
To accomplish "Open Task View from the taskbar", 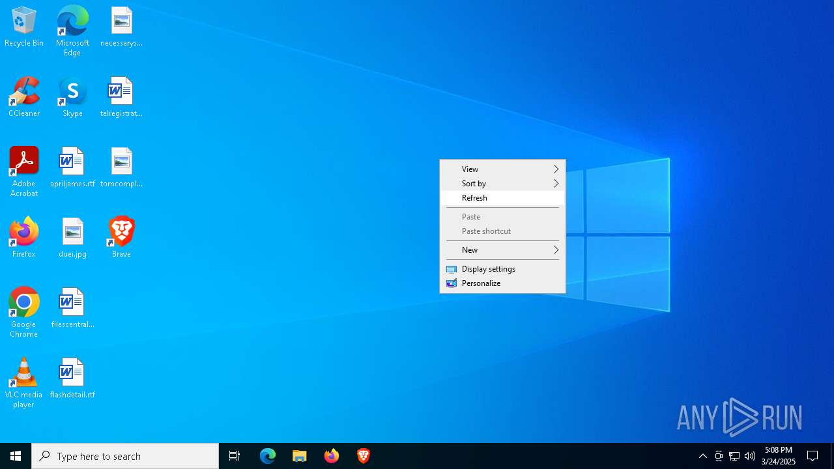I will click(x=235, y=456).
